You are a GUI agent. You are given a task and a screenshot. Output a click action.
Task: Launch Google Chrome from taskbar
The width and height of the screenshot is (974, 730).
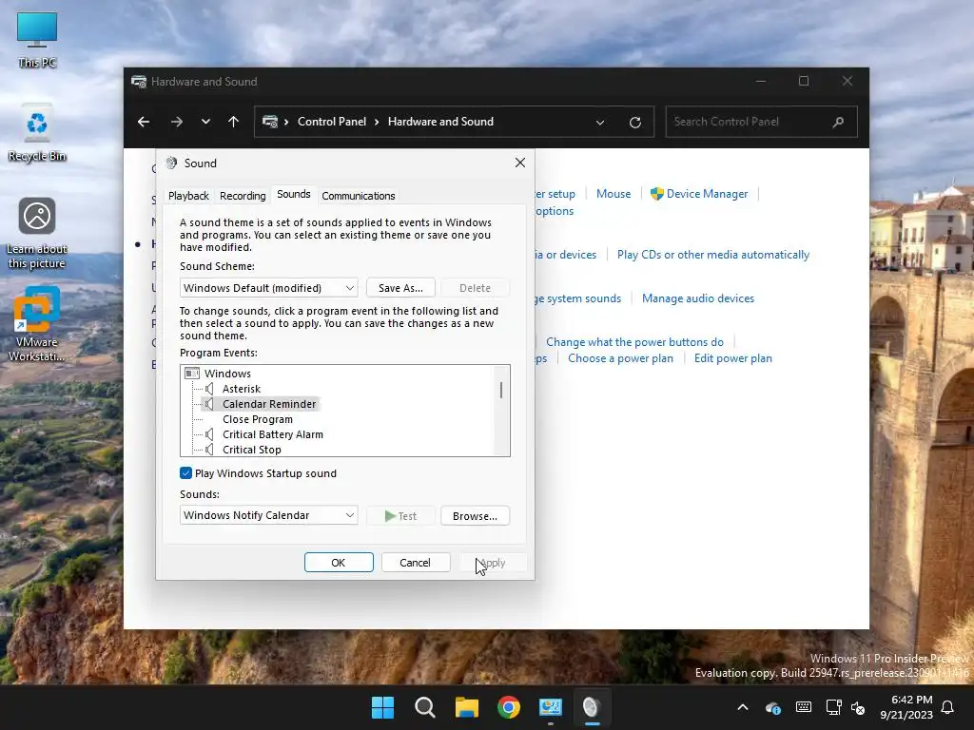tap(509, 707)
